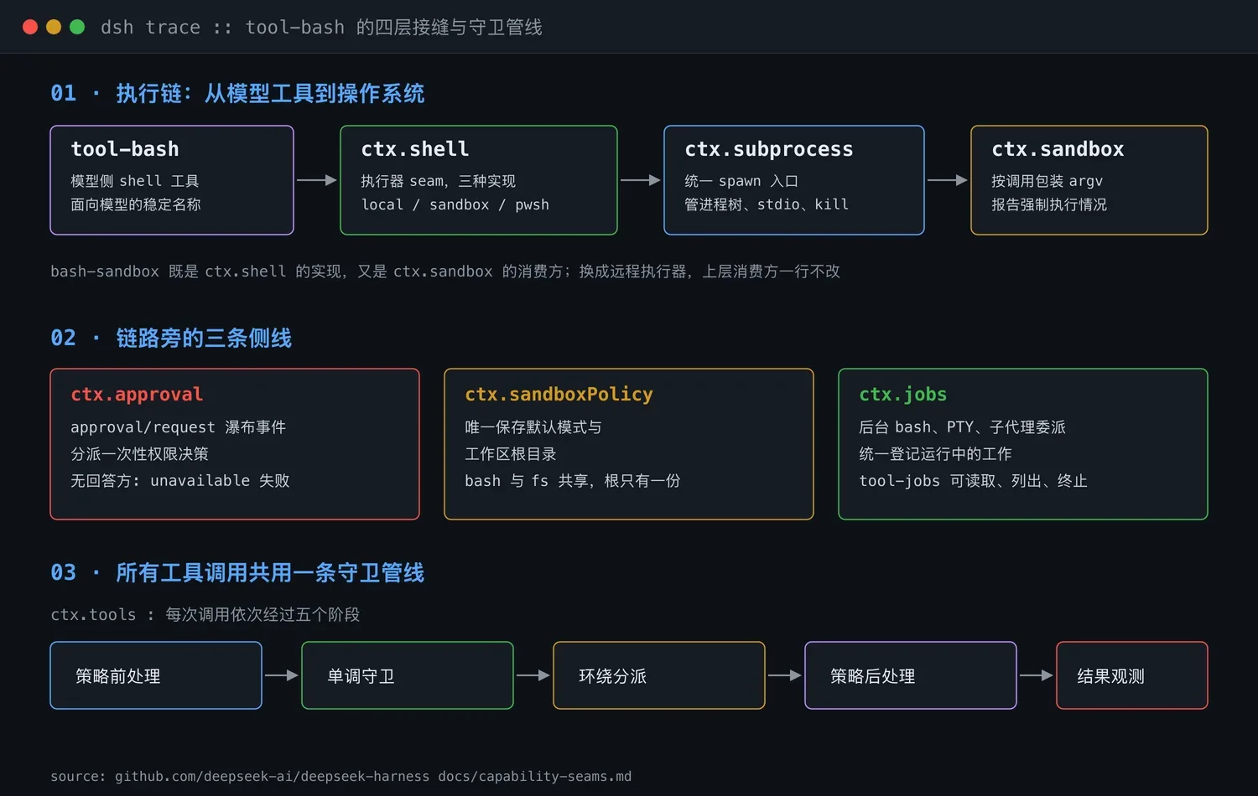This screenshot has width=1258, height=796.
Task: Click the text "报告强制执行情况"
Action: (1049, 204)
